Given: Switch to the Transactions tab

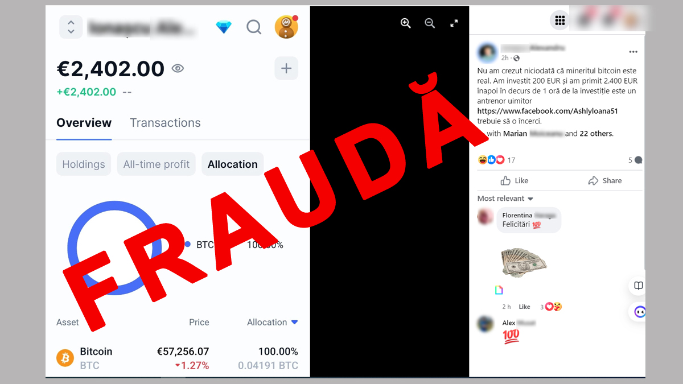Looking at the screenshot, I should 165,123.
